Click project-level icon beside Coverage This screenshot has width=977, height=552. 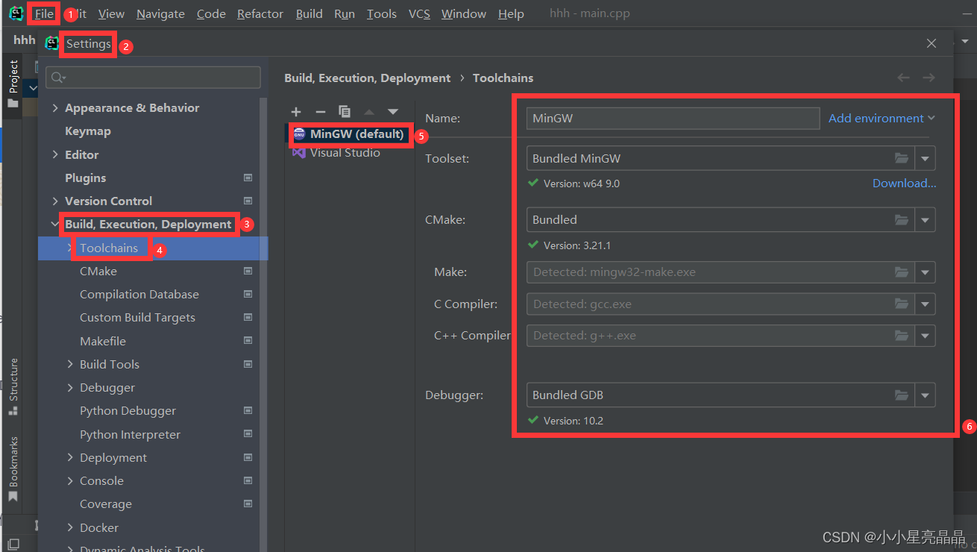248,504
